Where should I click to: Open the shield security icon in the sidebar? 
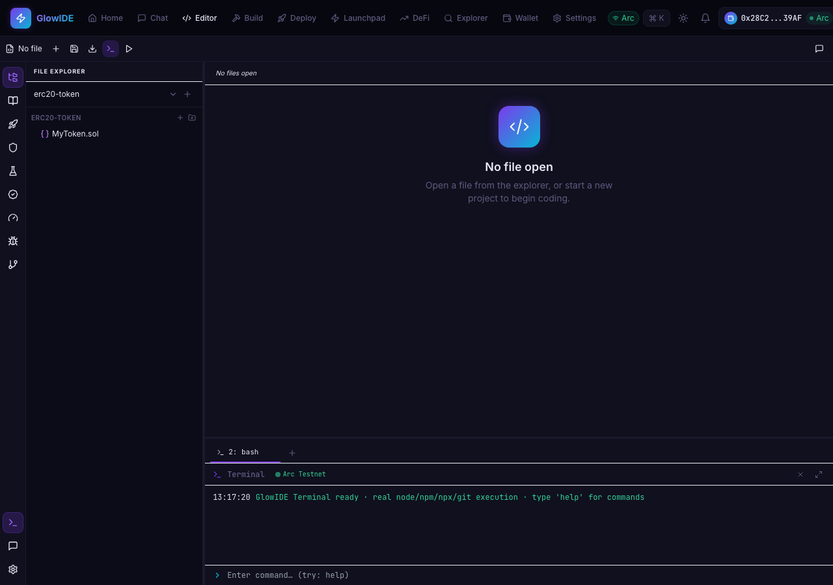click(13, 148)
